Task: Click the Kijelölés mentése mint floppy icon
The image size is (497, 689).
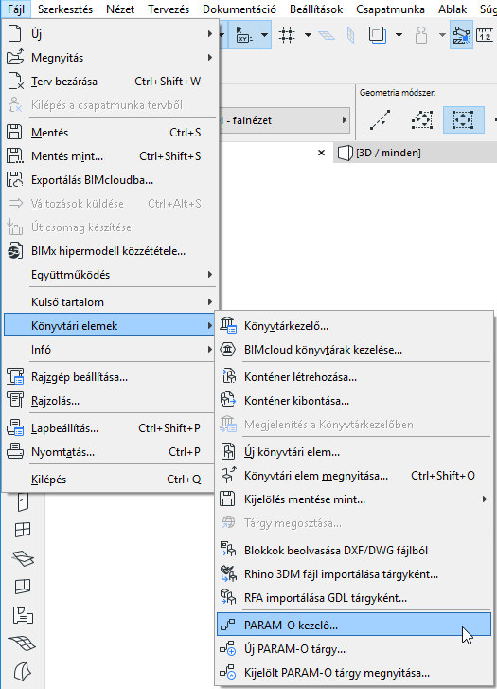Action: (227, 499)
